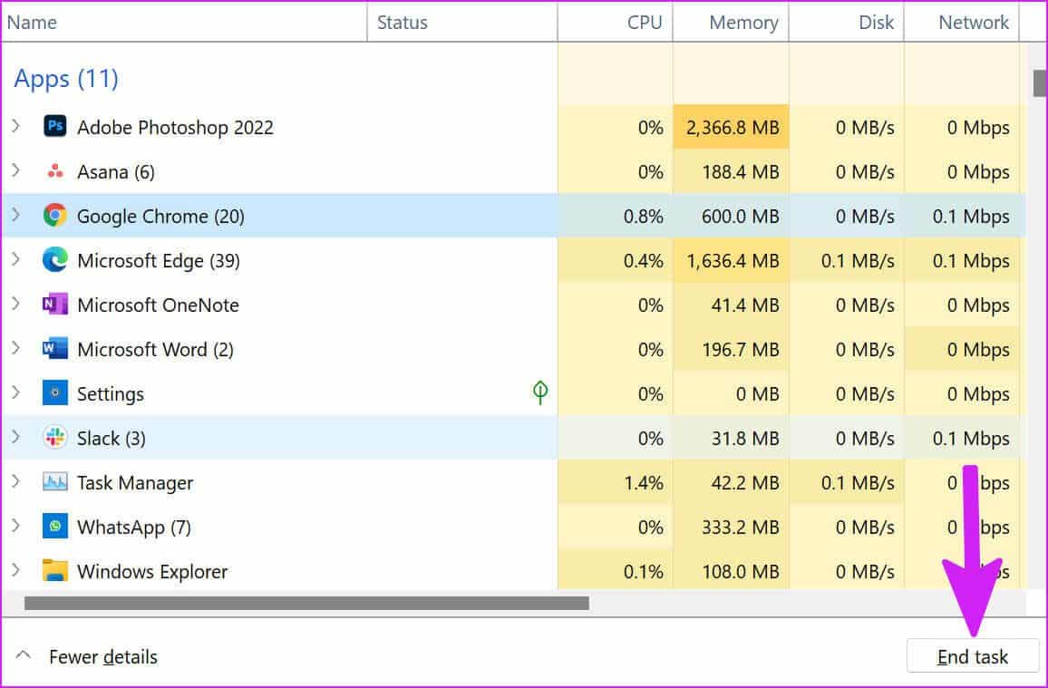This screenshot has width=1048, height=688.
Task: Sort by the Disk column header
Action: click(x=846, y=22)
